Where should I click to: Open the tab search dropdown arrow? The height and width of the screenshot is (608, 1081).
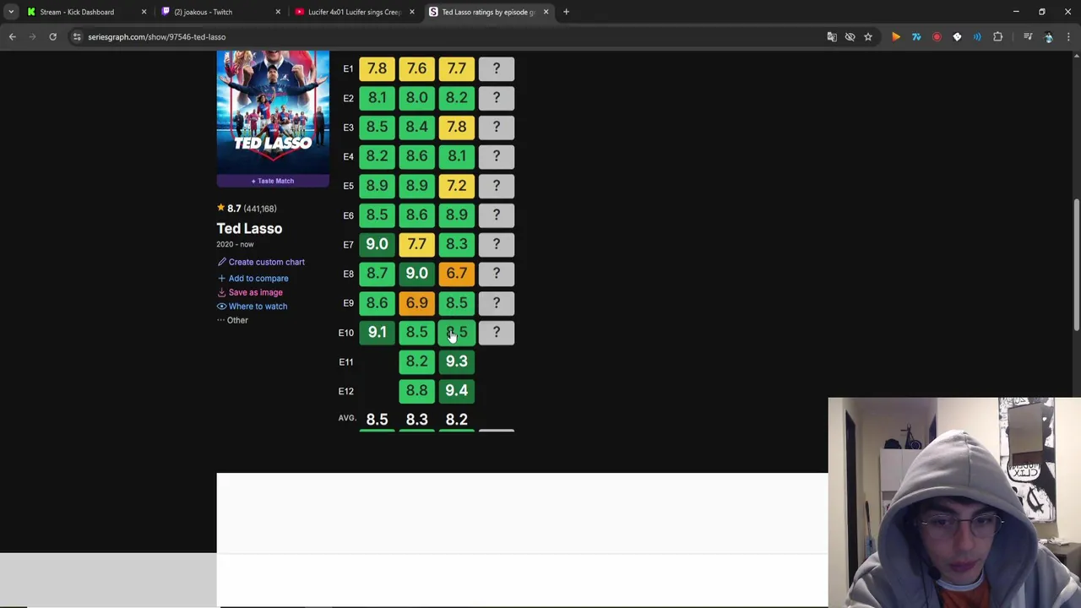[x=11, y=12]
